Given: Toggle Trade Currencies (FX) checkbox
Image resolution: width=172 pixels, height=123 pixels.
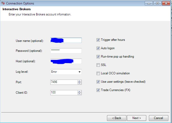Looking at the screenshot, I should (98, 90).
